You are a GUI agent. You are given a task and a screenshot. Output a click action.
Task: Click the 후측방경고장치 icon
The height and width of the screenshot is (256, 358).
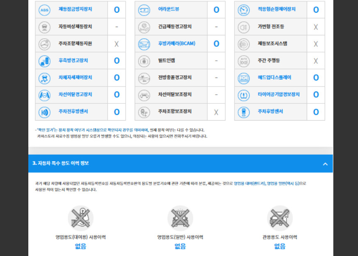click(x=44, y=61)
